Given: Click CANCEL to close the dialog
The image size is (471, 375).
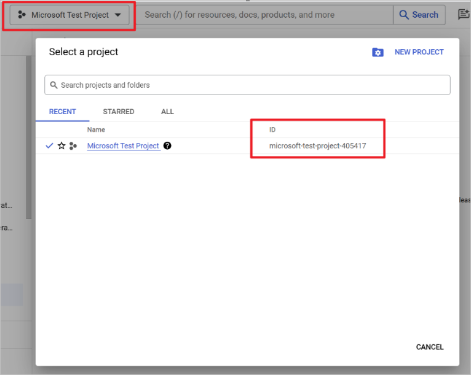Looking at the screenshot, I should click(430, 347).
